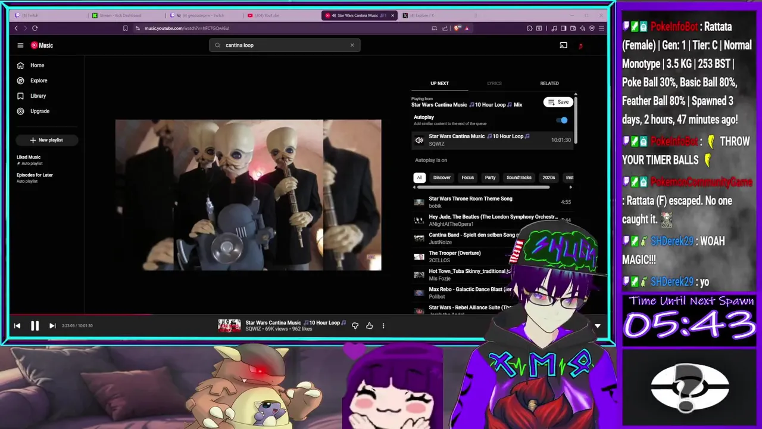Switch to the LYRICS tab
Image resolution: width=762 pixels, height=429 pixels.
pyautogui.click(x=494, y=83)
